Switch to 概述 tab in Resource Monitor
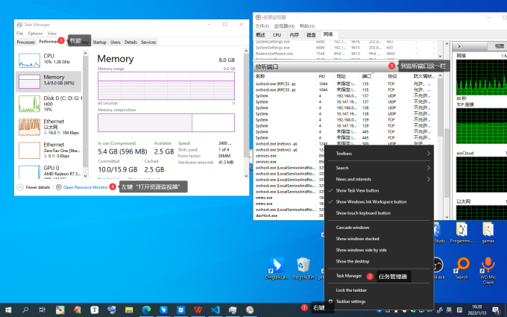 click(x=261, y=35)
